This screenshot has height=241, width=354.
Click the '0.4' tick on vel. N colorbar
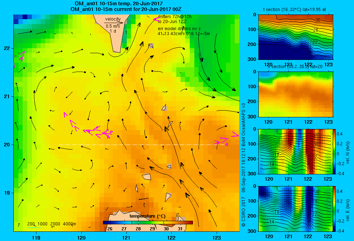tap(339, 134)
